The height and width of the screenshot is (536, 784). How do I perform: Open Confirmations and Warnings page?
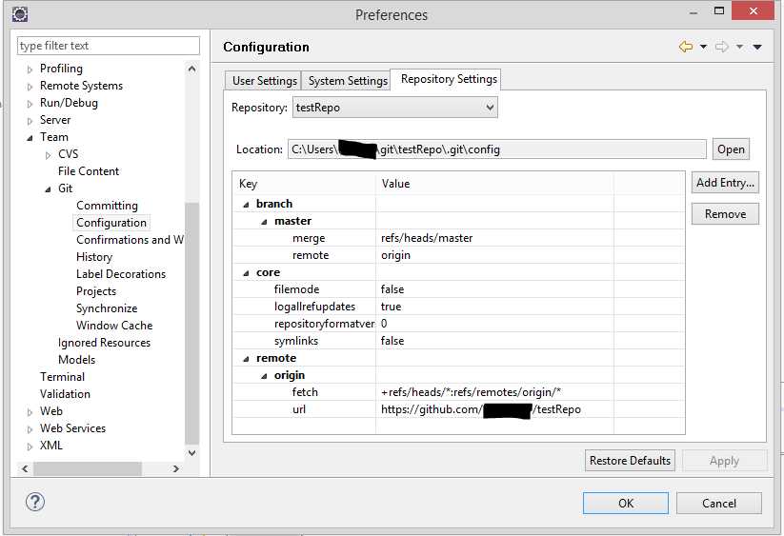coord(130,240)
